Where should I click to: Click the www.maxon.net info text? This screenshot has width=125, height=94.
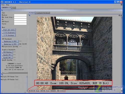coord(19,69)
